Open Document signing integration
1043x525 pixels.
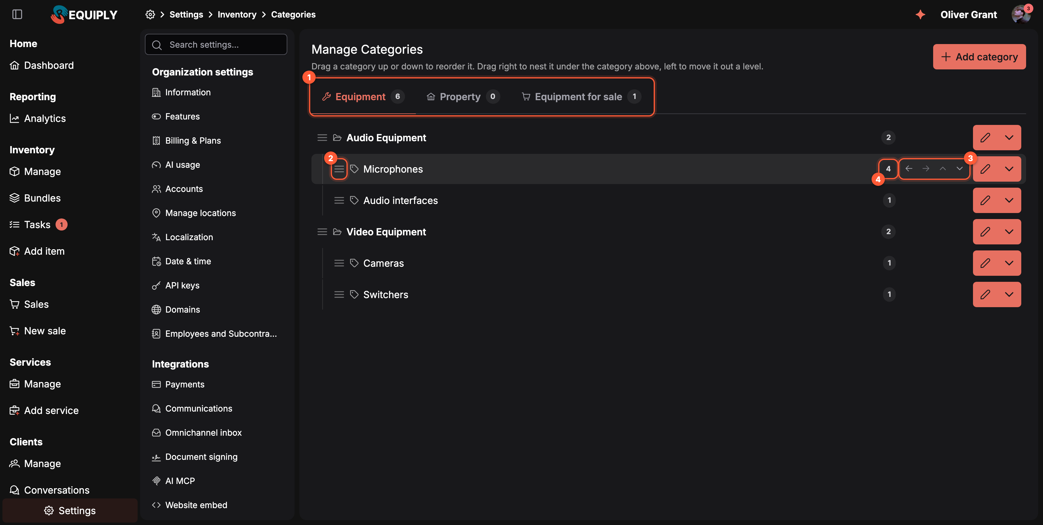(195, 457)
